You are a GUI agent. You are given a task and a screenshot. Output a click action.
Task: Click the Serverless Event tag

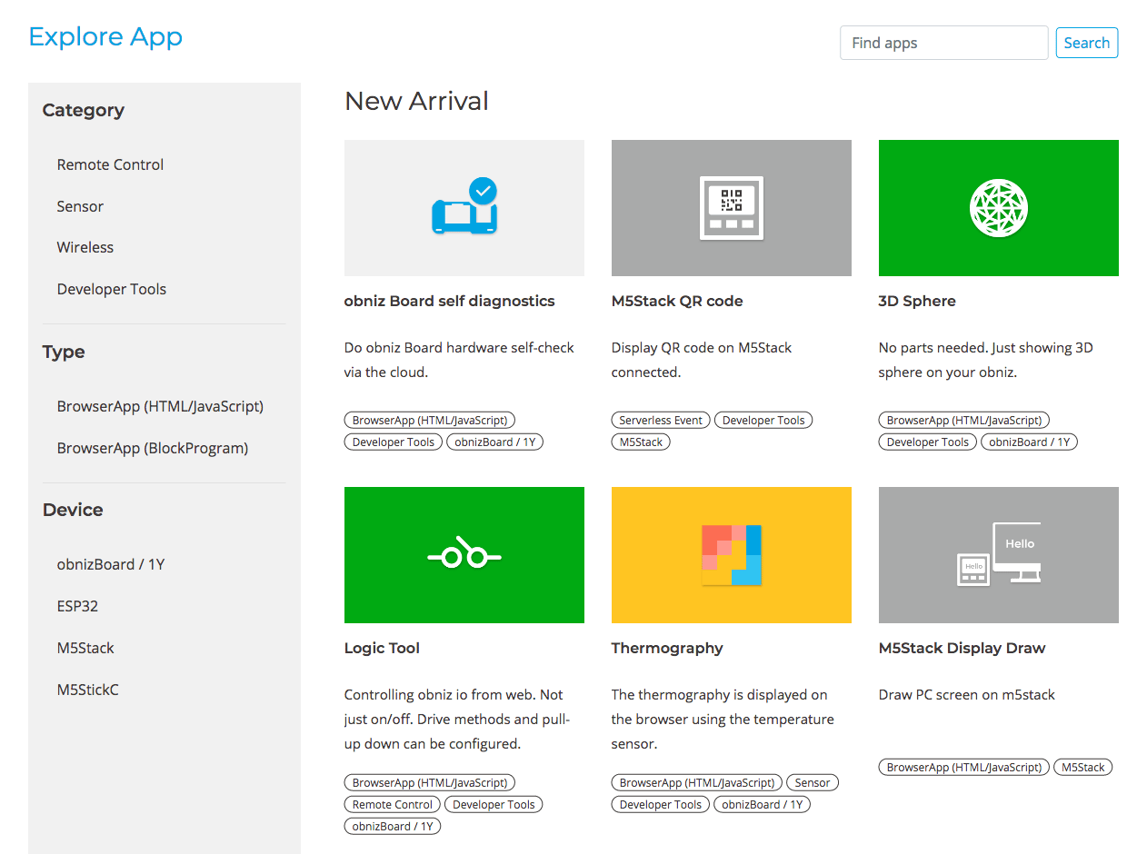(661, 421)
